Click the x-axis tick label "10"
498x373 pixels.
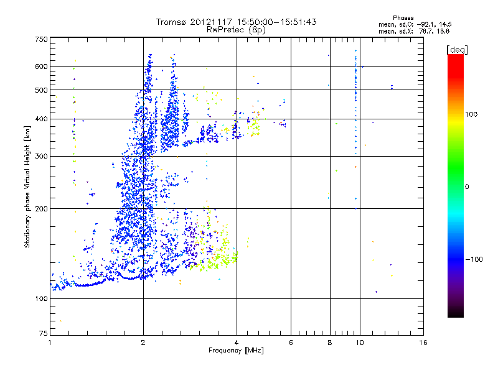(360, 343)
